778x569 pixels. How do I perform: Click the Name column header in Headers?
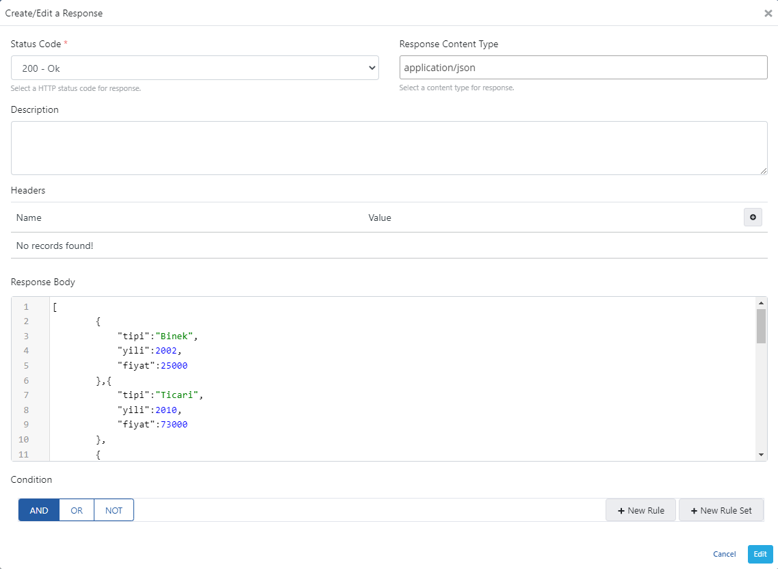click(29, 217)
